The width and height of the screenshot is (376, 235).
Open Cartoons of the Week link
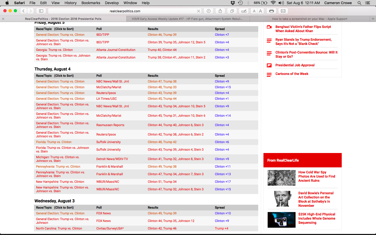click(x=292, y=74)
